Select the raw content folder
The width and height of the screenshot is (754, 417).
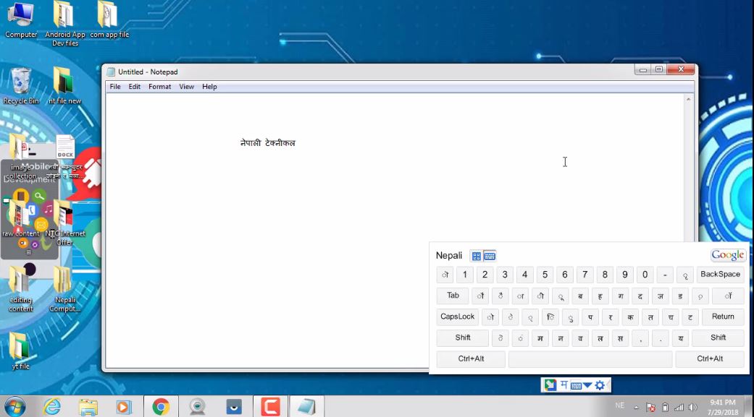21,218
